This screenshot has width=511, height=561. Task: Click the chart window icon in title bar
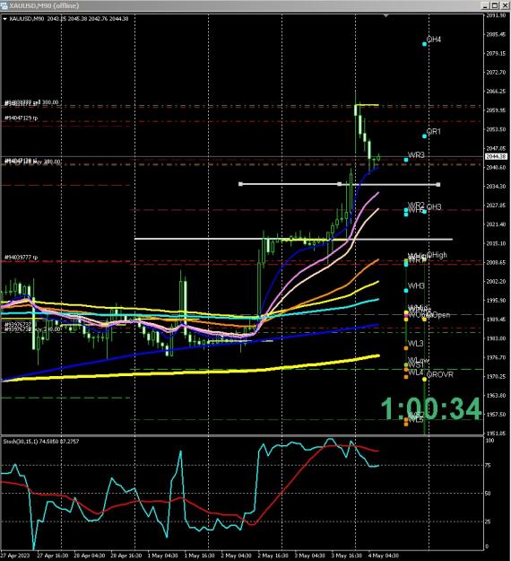(4, 5)
